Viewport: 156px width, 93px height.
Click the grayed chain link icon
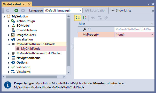106,18
